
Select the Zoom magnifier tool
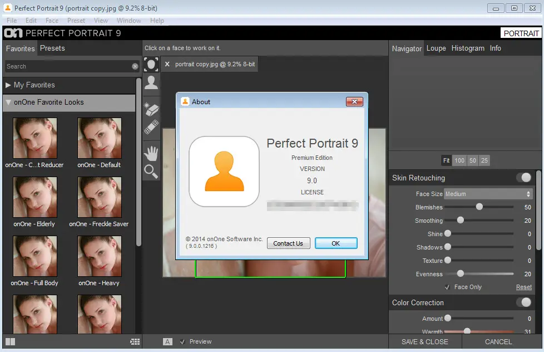click(151, 172)
